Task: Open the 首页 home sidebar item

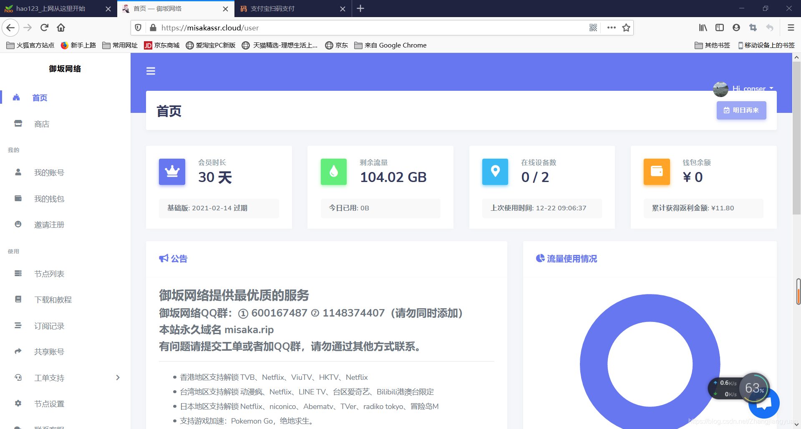Action: point(40,98)
